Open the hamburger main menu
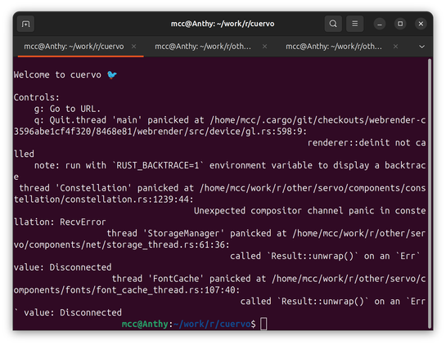The height and width of the screenshot is (345, 446). tap(354, 24)
